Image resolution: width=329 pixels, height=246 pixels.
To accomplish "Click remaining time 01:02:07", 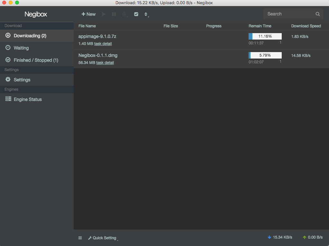I will coord(256,62).
